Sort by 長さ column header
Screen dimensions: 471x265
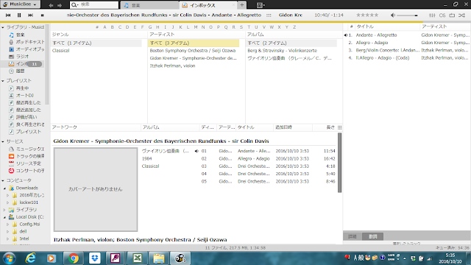pos(330,127)
